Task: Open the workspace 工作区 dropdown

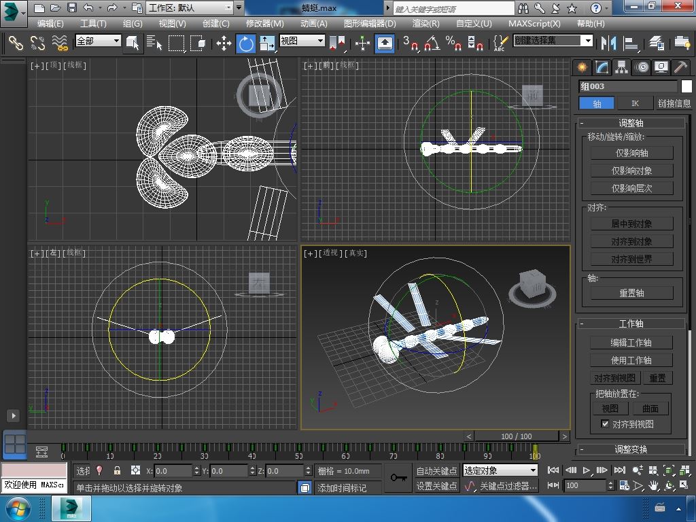Action: point(190,7)
